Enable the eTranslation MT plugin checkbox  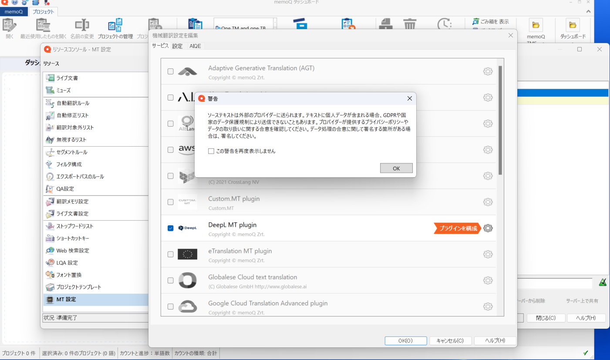[171, 254]
